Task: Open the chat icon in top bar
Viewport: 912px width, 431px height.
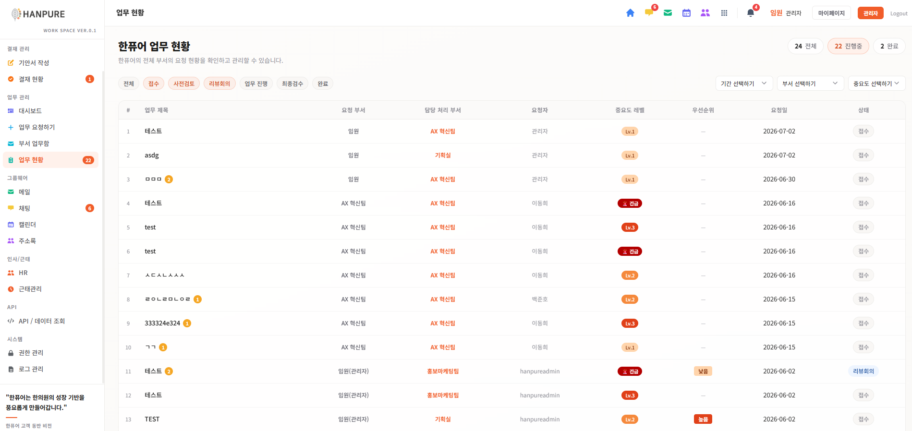Action: tap(649, 13)
